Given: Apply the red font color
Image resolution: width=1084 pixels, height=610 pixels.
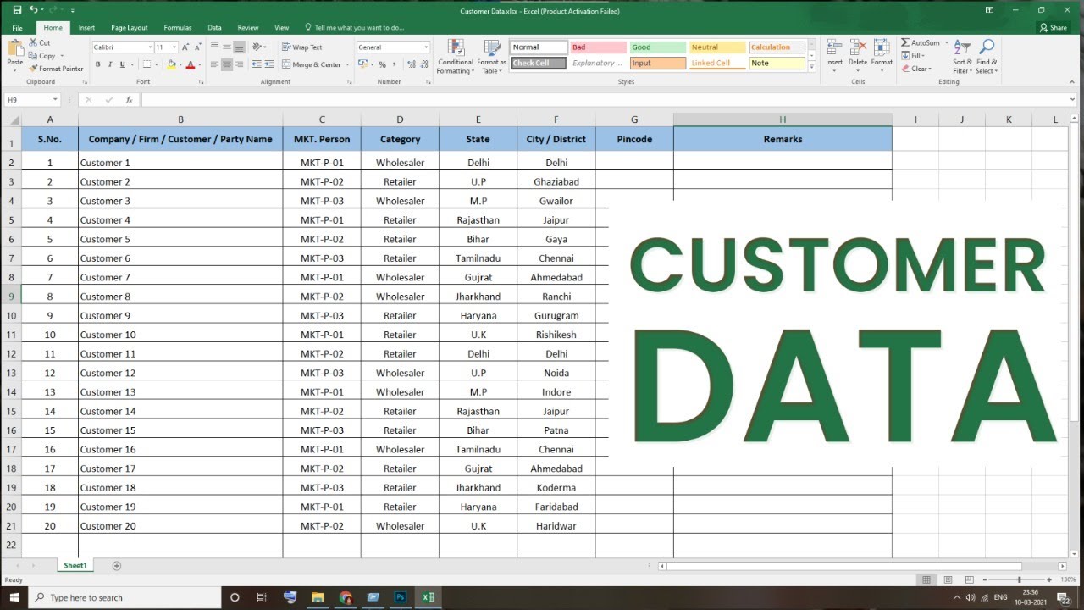Looking at the screenshot, I should pos(190,64).
